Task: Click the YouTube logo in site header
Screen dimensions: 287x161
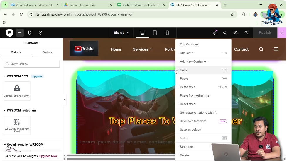Action: (x=84, y=49)
